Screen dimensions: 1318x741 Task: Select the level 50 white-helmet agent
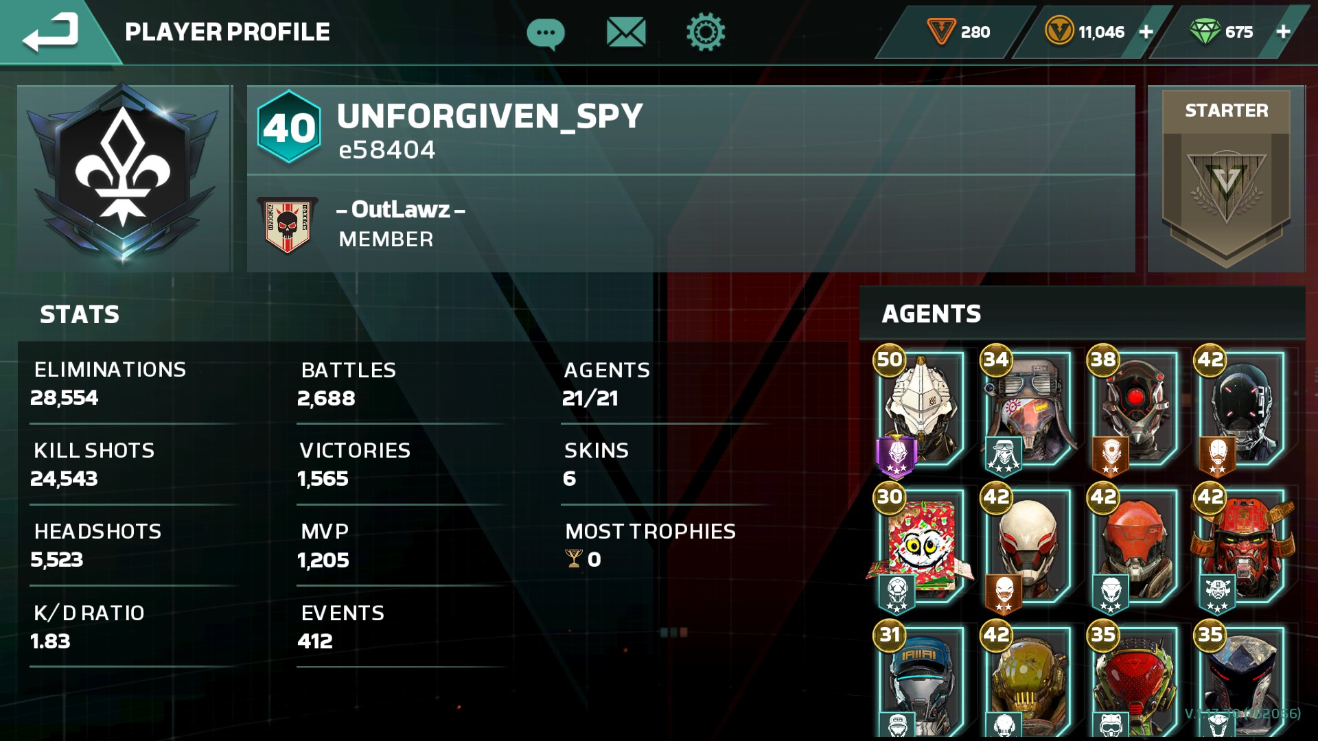918,411
